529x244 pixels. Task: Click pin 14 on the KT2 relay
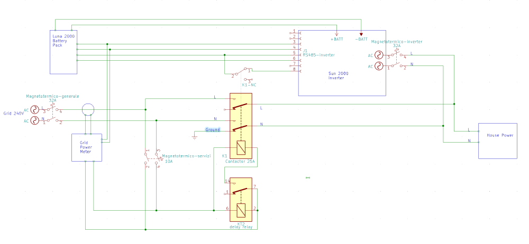[227, 181]
